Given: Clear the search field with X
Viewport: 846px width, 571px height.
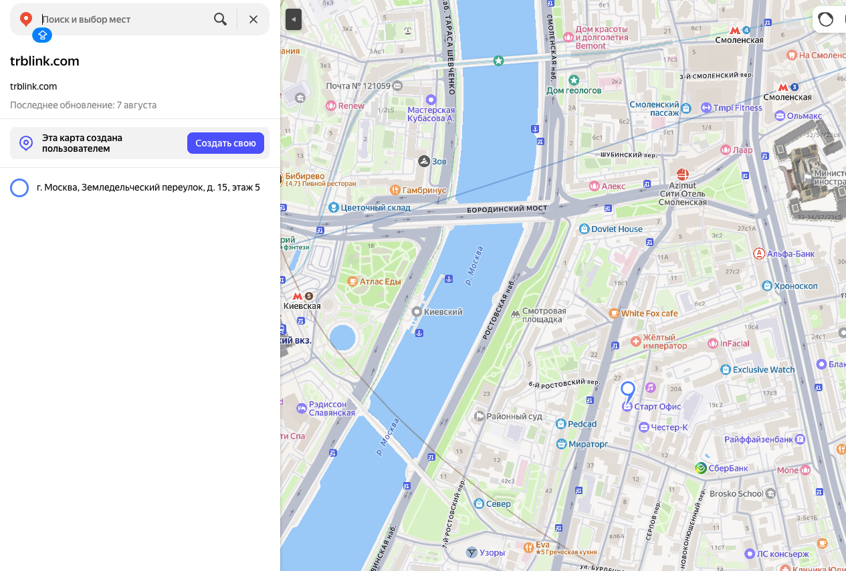Looking at the screenshot, I should pyautogui.click(x=253, y=19).
